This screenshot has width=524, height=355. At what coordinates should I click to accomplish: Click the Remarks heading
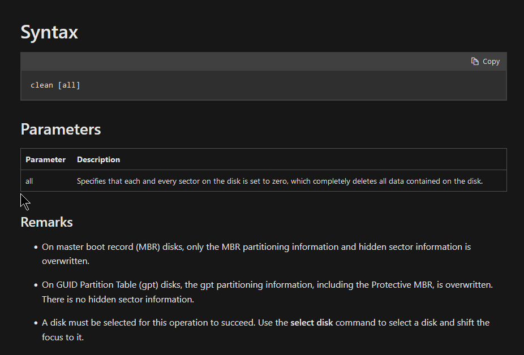click(x=46, y=222)
